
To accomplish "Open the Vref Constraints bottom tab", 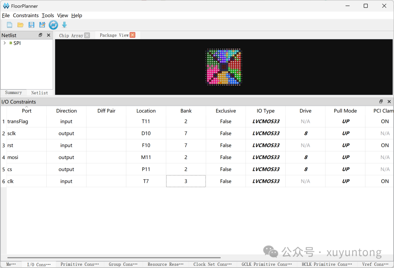I will (375, 264).
